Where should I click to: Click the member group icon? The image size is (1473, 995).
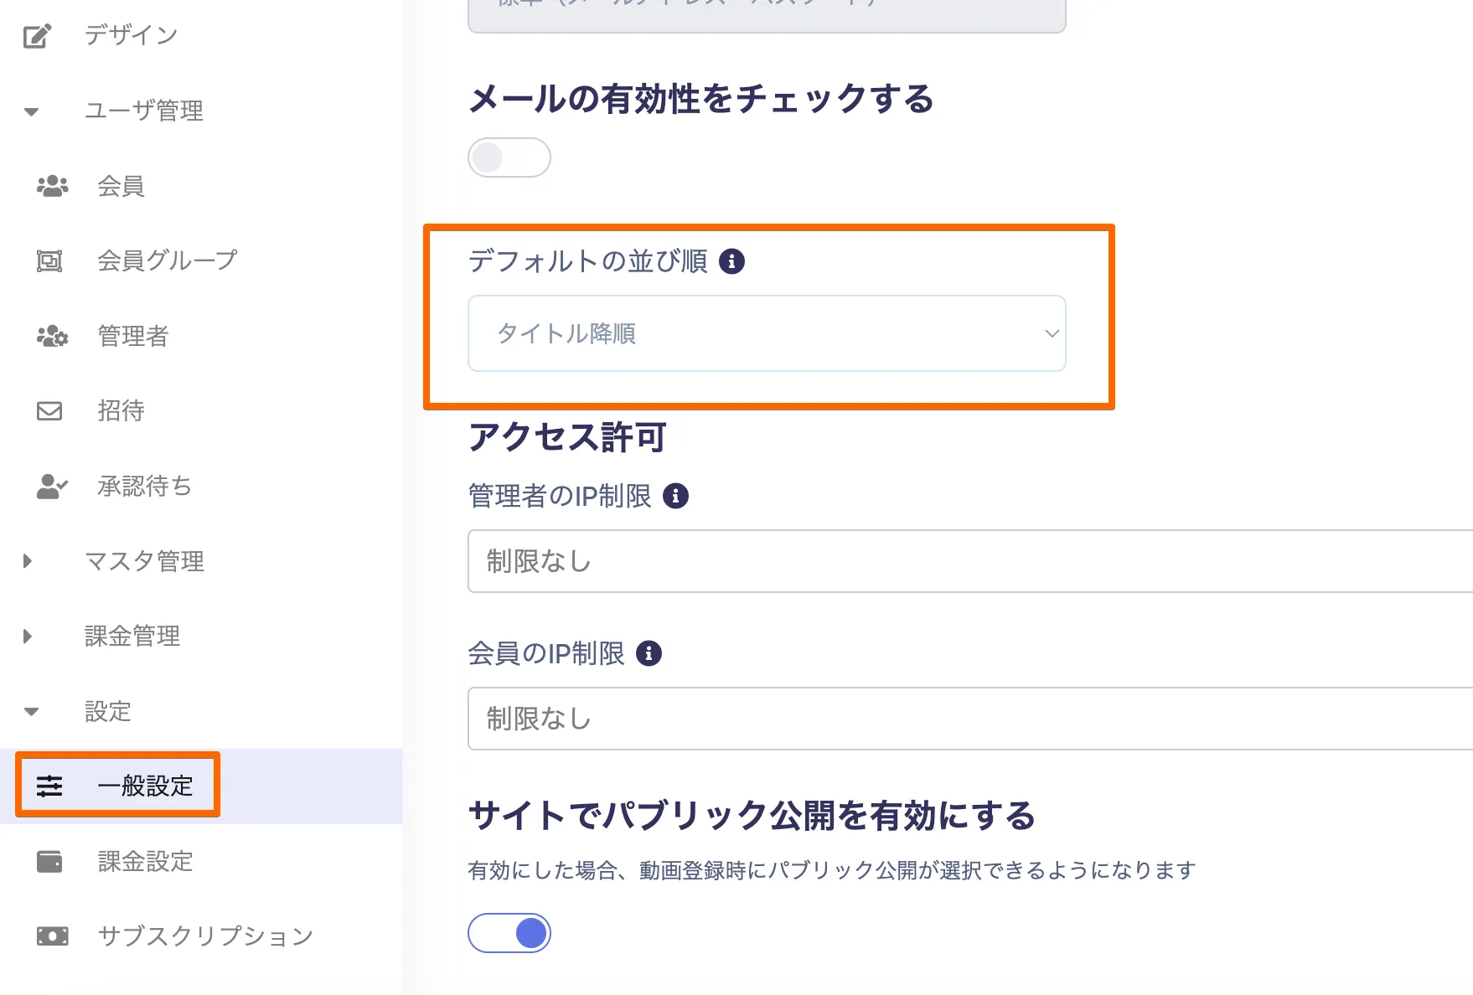(x=49, y=261)
